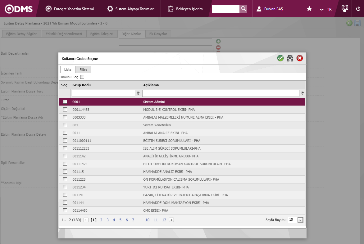Image resolution: width=364 pixels, height=244 pixels.
Task: Close dialog with the red X icon
Action: tap(300, 58)
